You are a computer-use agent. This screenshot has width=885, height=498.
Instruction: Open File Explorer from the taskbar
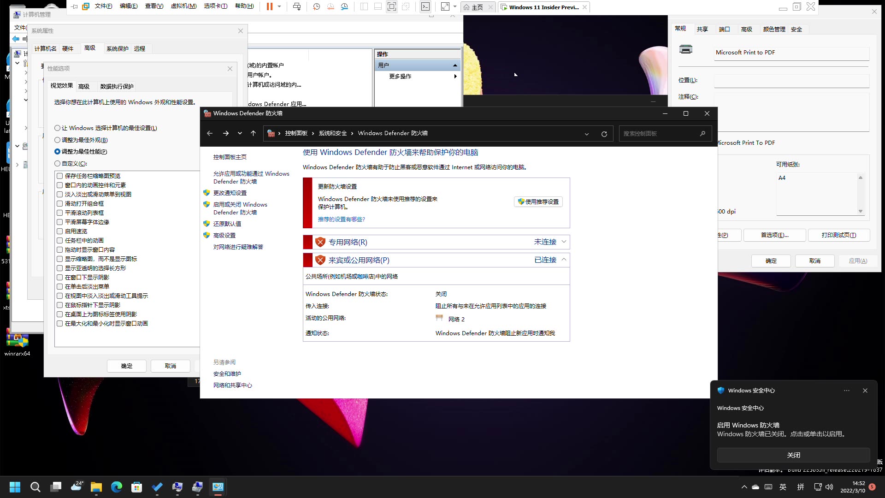coord(96,487)
